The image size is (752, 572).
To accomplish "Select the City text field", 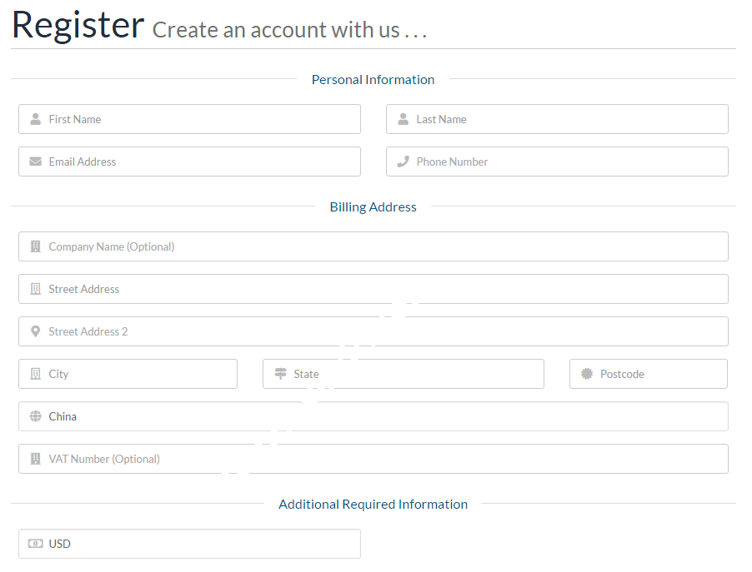I will pyautogui.click(x=138, y=374).
